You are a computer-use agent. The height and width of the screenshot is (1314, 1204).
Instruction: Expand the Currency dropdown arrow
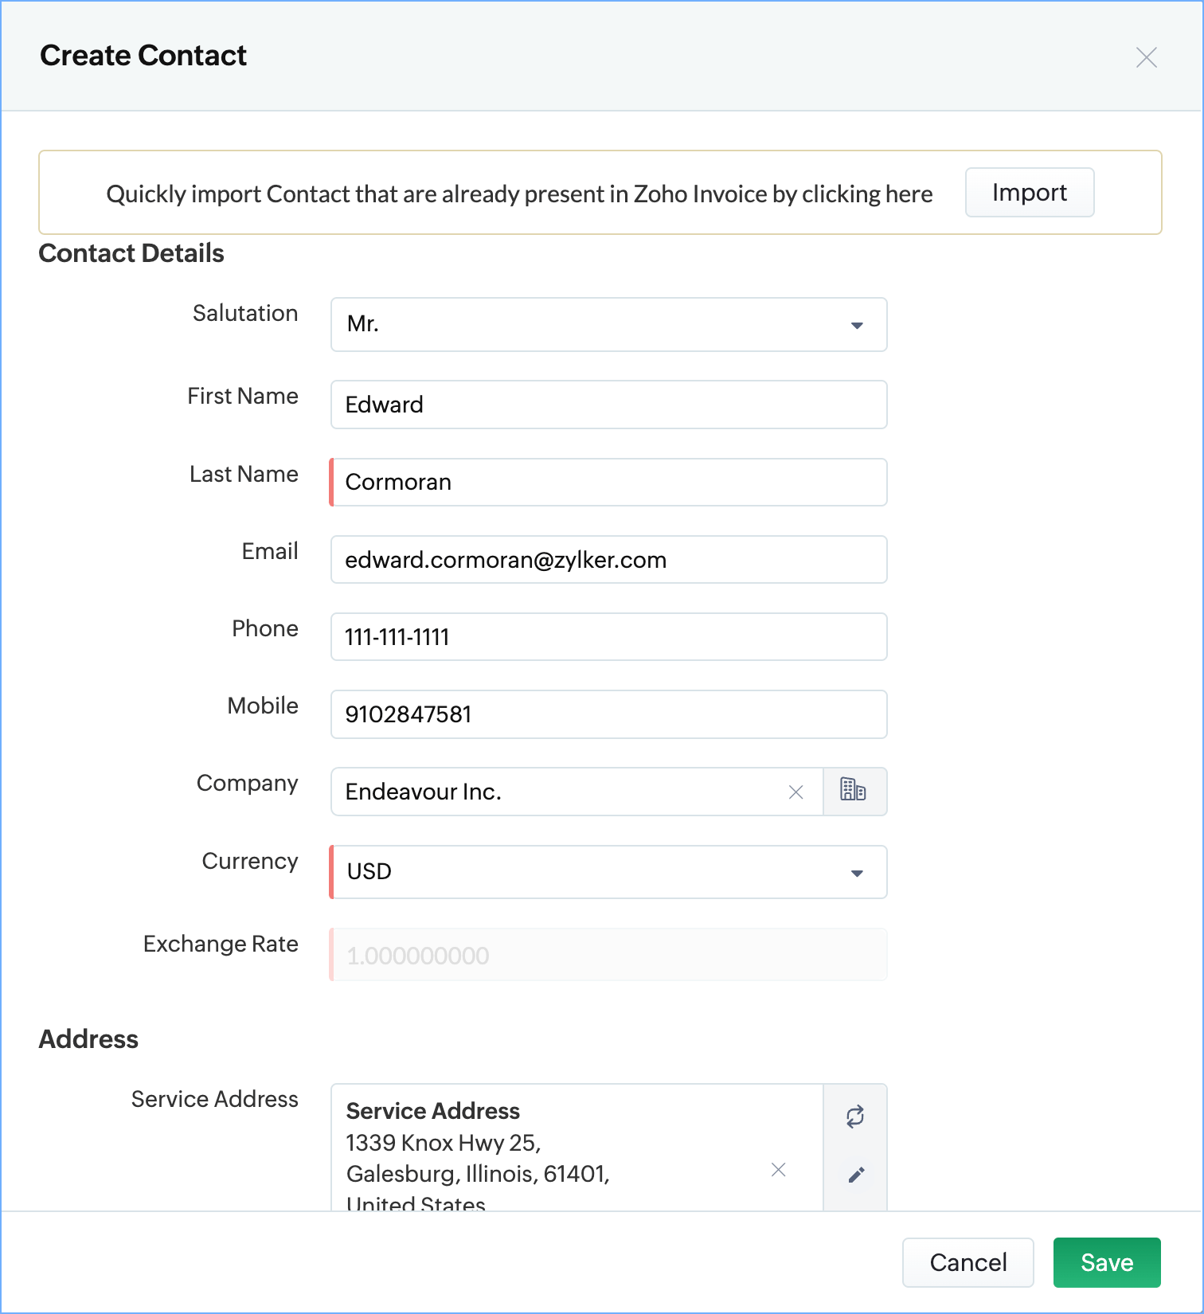click(x=857, y=873)
